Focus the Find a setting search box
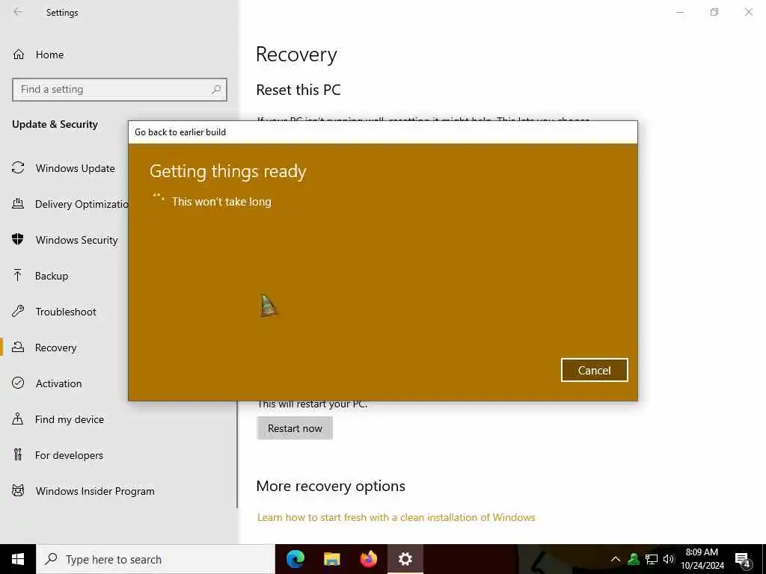 click(x=119, y=90)
